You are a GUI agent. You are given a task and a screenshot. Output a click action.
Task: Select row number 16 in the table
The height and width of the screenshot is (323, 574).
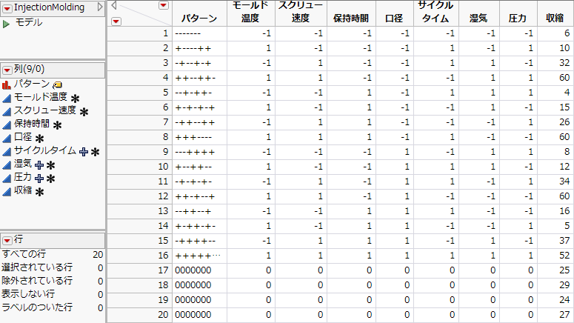tap(139, 256)
